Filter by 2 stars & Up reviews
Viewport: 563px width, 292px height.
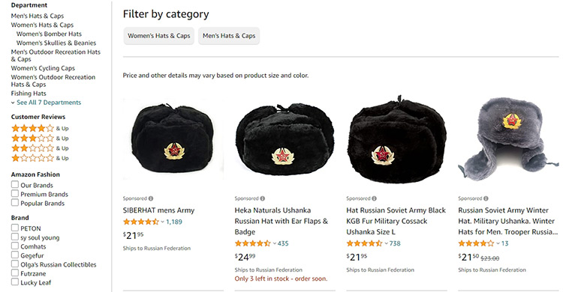click(40, 148)
